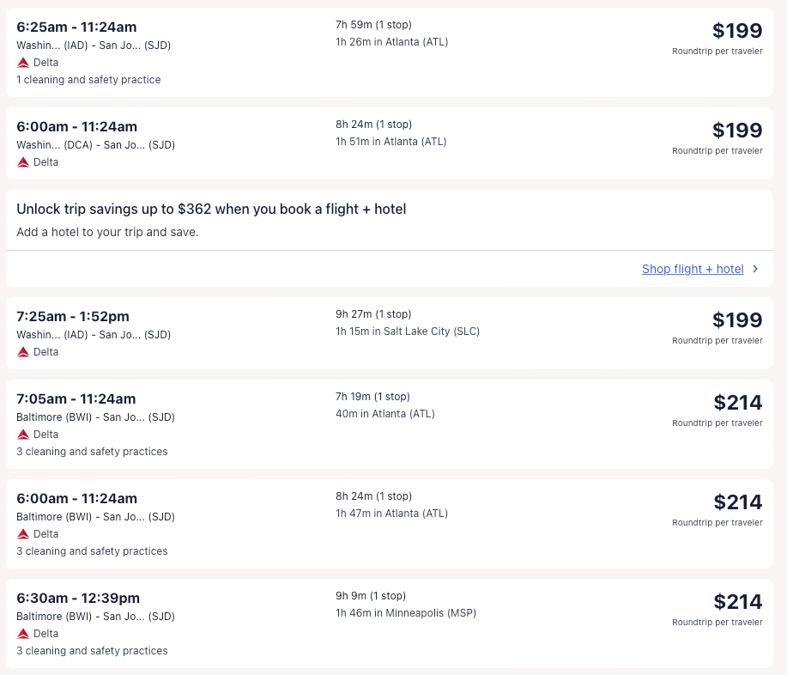View cleaning practices for 6:30am Baltimore flight
This screenshot has height=675, width=787.
[92, 651]
